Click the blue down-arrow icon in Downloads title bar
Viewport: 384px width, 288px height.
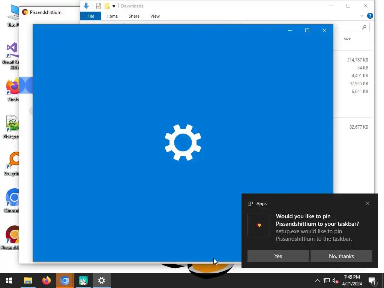pyautogui.click(x=86, y=6)
